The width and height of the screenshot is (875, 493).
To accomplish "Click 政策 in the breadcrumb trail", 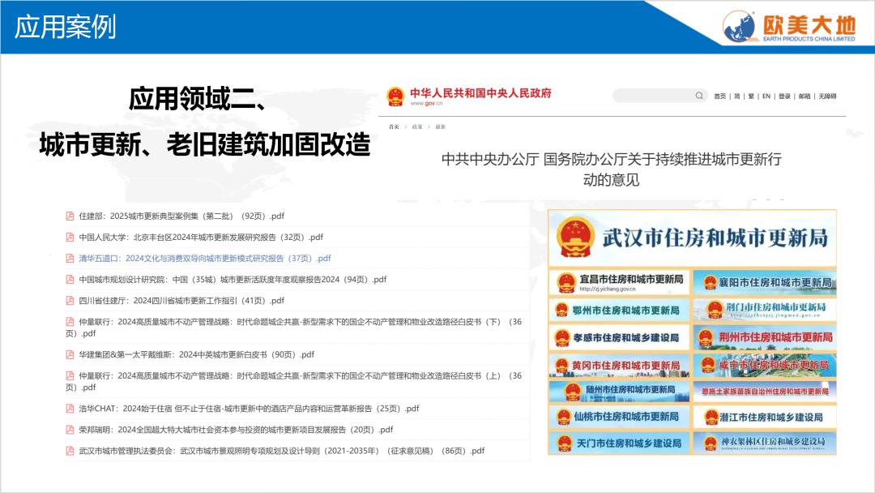I will 417,126.
